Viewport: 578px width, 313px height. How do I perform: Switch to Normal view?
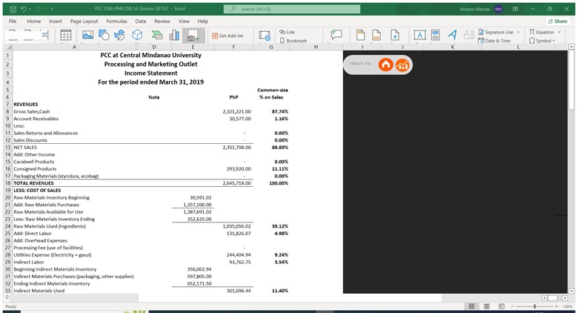(471, 306)
